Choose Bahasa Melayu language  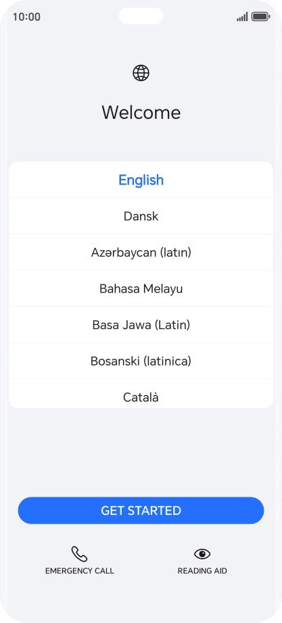[x=141, y=289]
